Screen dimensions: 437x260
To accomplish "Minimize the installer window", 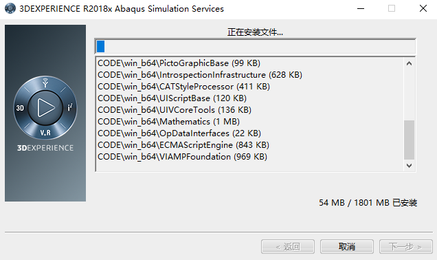I will pyautogui.click(x=361, y=9).
